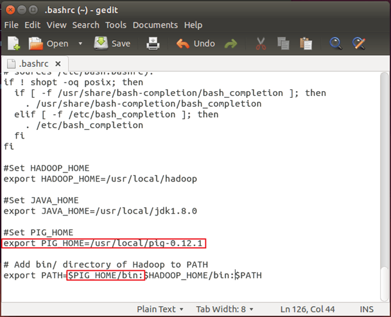Open the Tools menu
This screenshot has height=317, width=391.
coord(116,25)
